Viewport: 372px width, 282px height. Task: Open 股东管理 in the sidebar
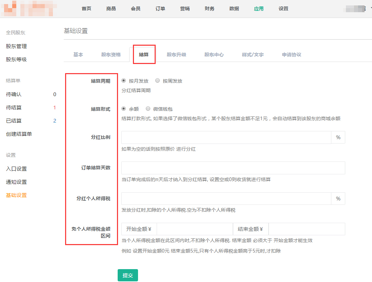pyautogui.click(x=16, y=46)
